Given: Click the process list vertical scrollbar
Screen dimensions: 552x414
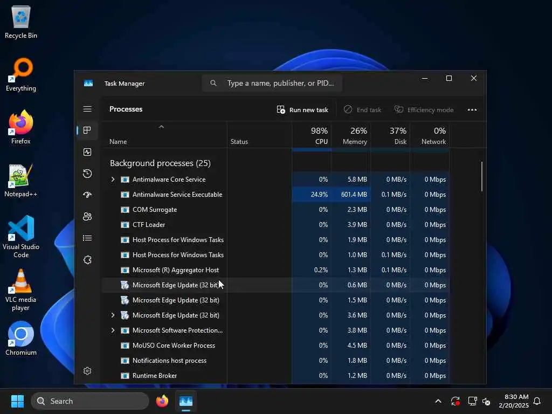Looking at the screenshot, I should click(x=481, y=176).
